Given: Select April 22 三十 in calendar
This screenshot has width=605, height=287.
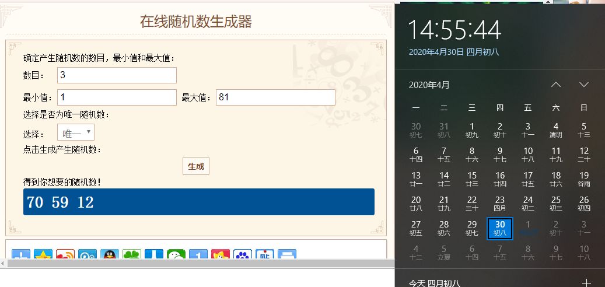Looking at the screenshot, I should (472, 204).
